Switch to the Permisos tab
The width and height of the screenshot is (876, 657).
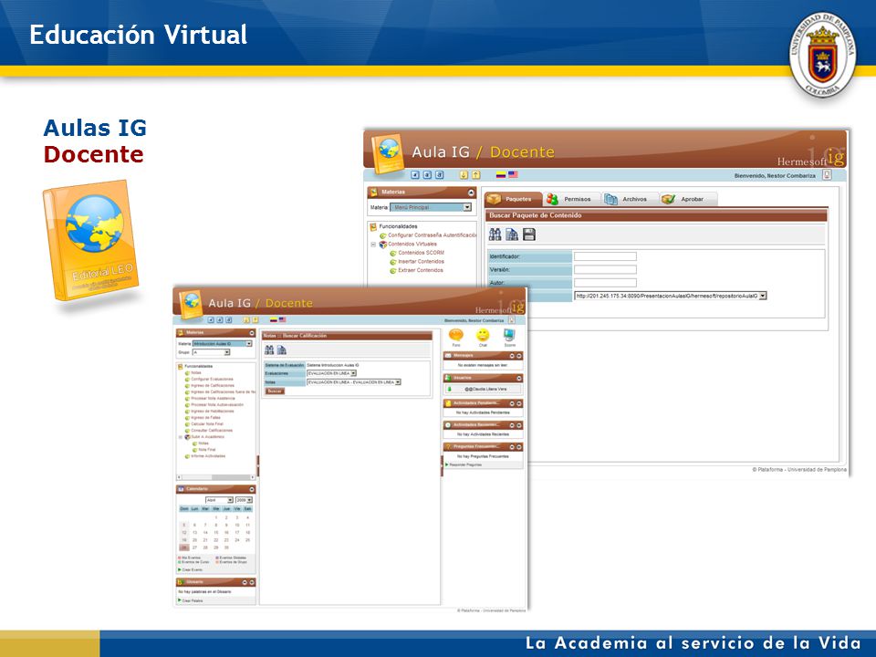pyautogui.click(x=571, y=199)
